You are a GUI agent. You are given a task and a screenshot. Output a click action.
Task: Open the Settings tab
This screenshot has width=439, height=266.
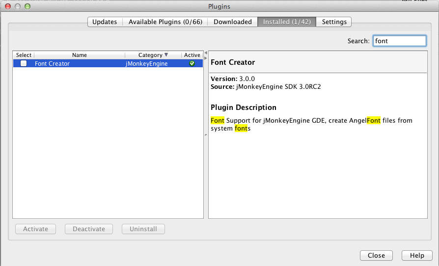click(x=334, y=22)
